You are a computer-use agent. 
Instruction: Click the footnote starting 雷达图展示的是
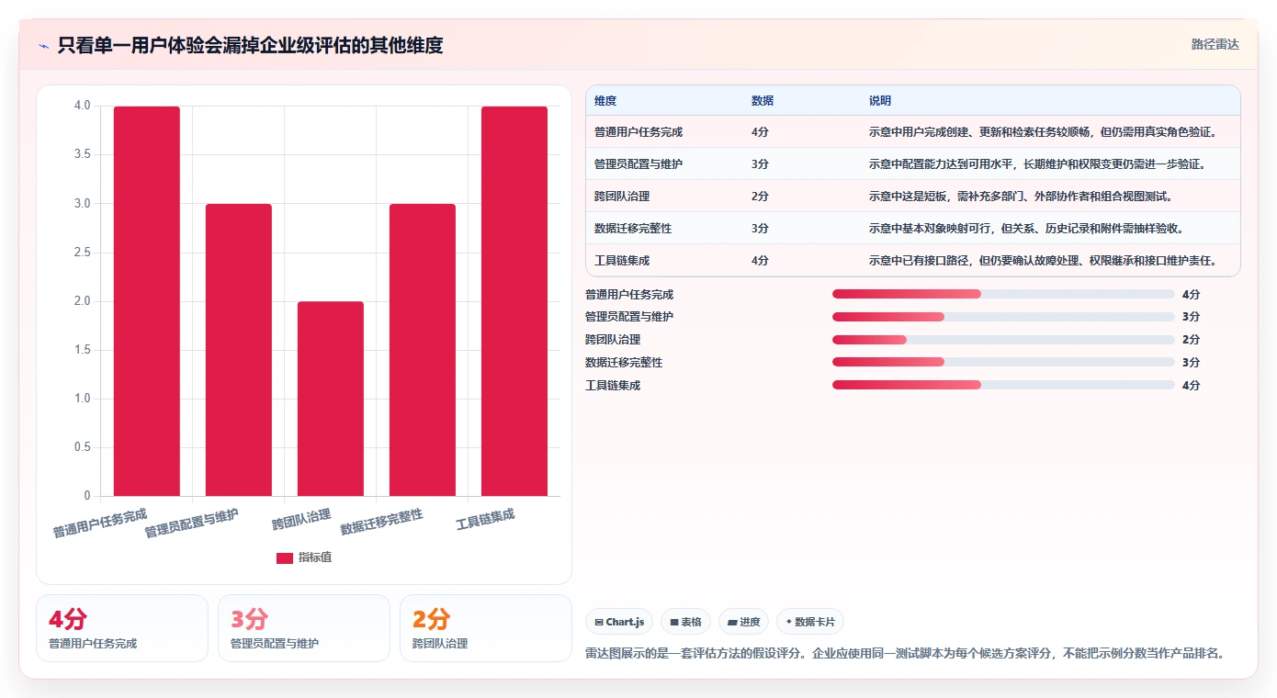(907, 653)
